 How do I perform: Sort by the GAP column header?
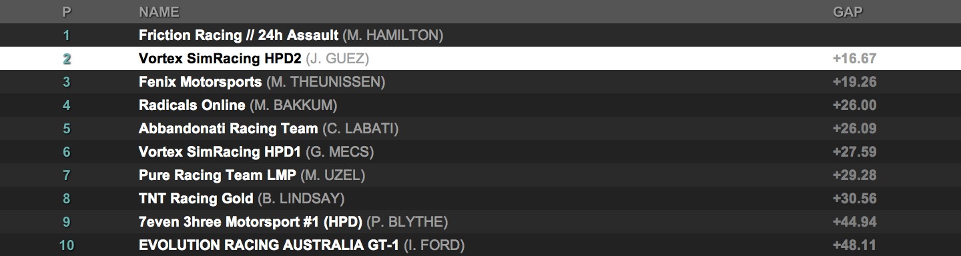coord(848,12)
